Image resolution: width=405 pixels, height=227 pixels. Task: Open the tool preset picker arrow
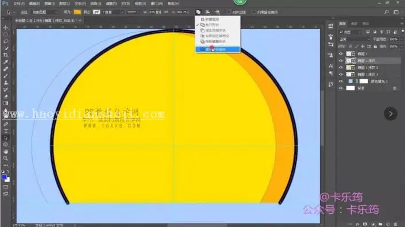[x=14, y=12]
